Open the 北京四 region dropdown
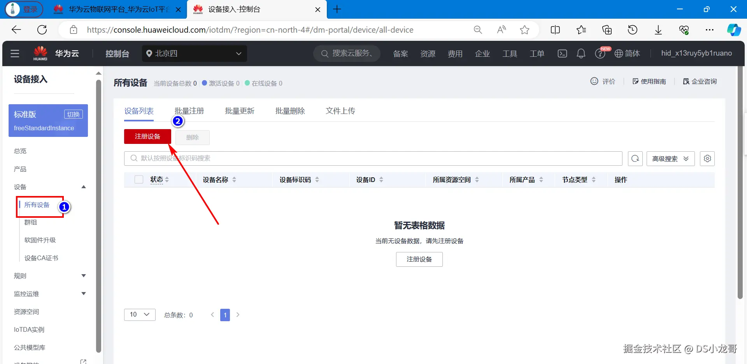747x364 pixels. (195, 53)
